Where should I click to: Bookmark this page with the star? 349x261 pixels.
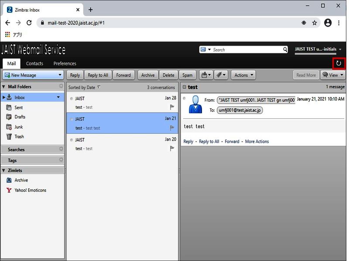coord(314,23)
